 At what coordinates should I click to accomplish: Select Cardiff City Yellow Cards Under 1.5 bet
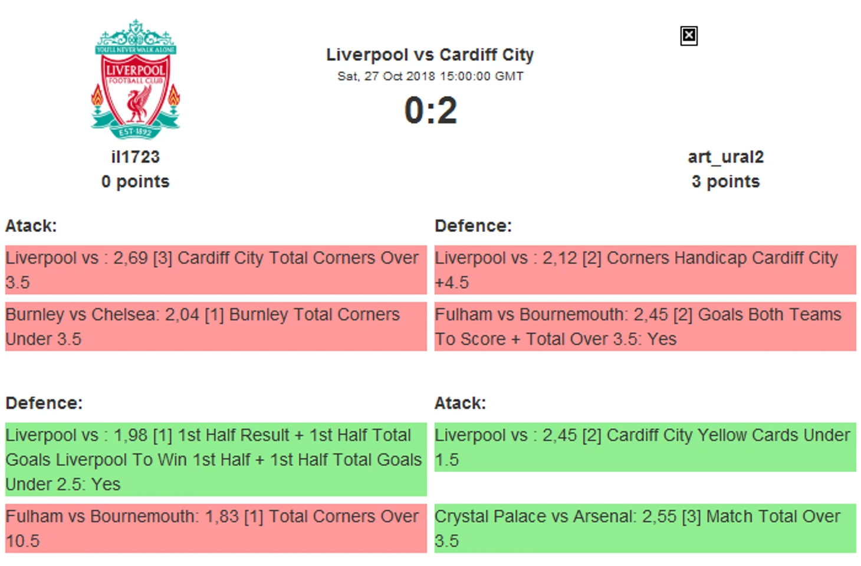[645, 447]
